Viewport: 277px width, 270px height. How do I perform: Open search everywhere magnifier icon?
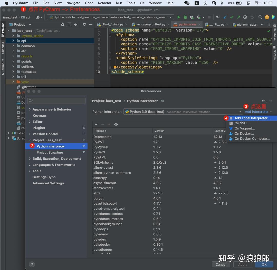pos(260,17)
